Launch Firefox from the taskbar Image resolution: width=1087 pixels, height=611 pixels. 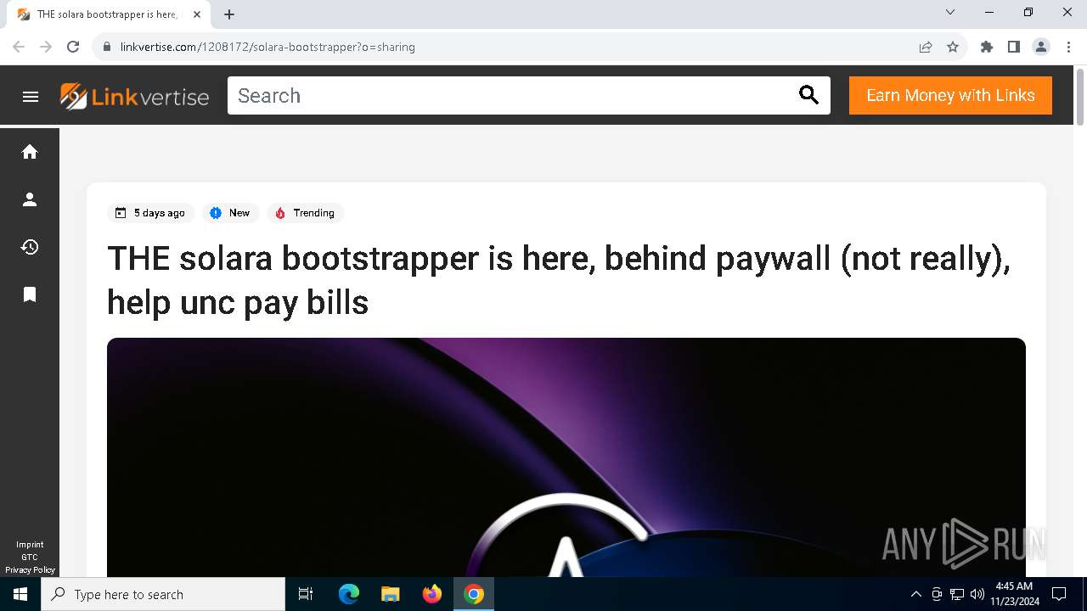click(432, 594)
